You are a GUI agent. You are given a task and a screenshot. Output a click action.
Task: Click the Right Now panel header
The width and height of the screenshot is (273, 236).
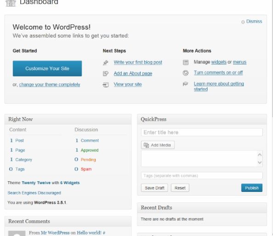pyautogui.click(x=68, y=119)
